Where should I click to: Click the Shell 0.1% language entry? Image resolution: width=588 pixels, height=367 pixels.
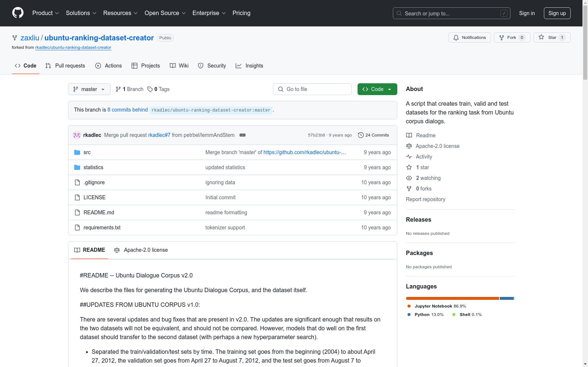(x=467, y=315)
